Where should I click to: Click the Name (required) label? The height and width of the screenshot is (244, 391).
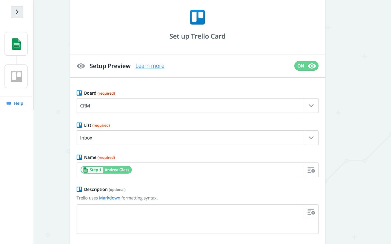point(99,157)
